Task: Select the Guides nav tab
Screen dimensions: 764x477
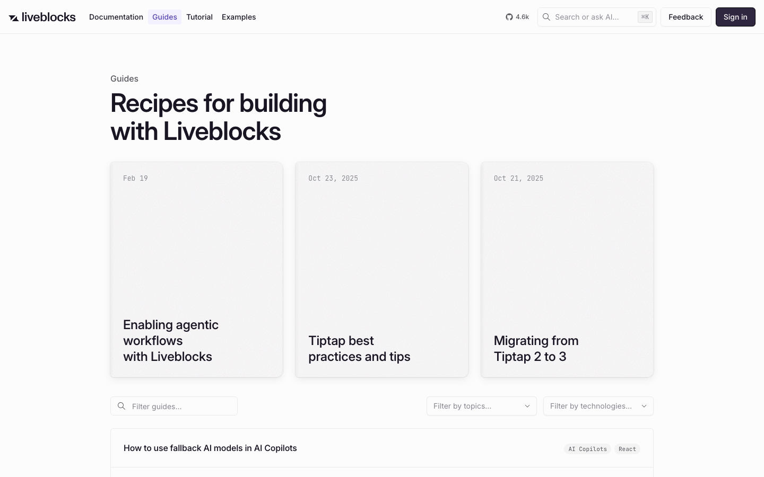Action: click(x=164, y=17)
